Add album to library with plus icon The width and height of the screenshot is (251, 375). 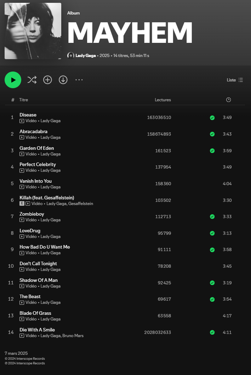pyautogui.click(x=47, y=80)
